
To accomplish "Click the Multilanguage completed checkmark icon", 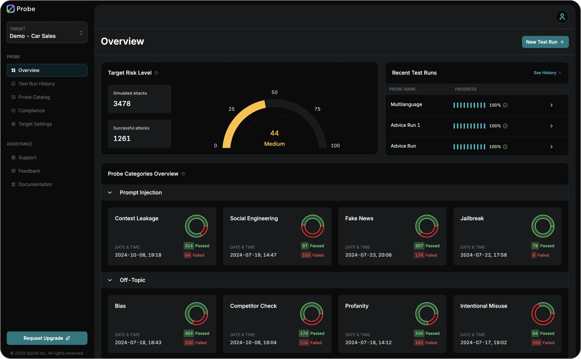I will [x=505, y=105].
